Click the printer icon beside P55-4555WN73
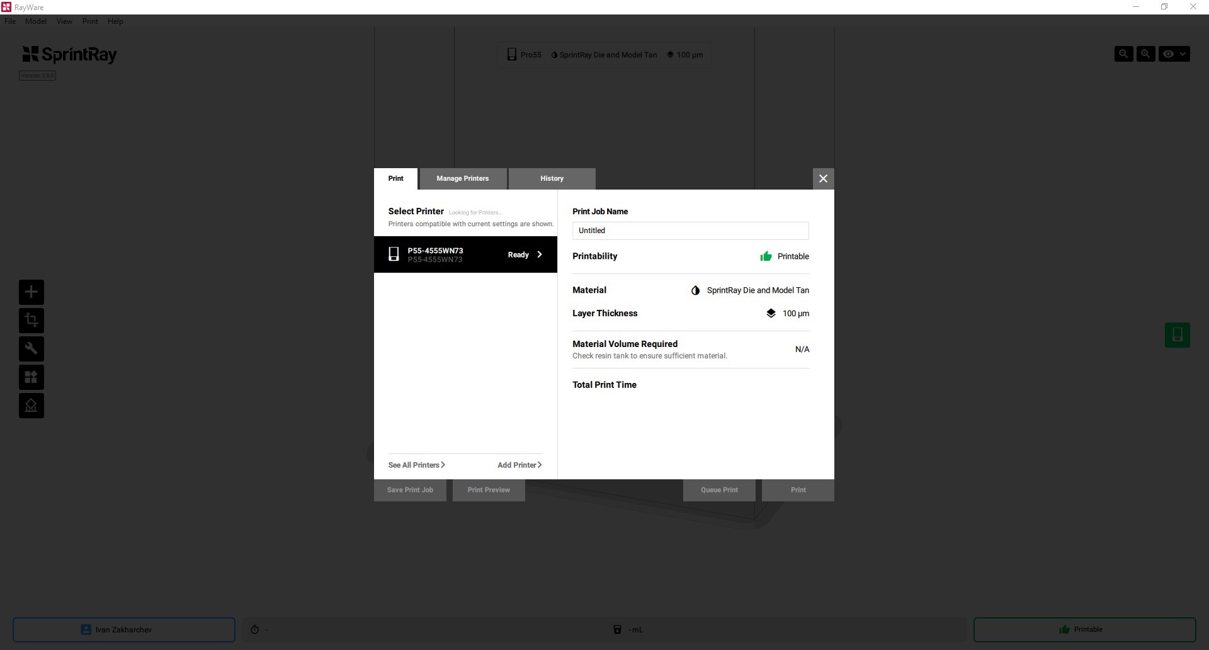Screen dimensions: 1209x650 point(394,254)
